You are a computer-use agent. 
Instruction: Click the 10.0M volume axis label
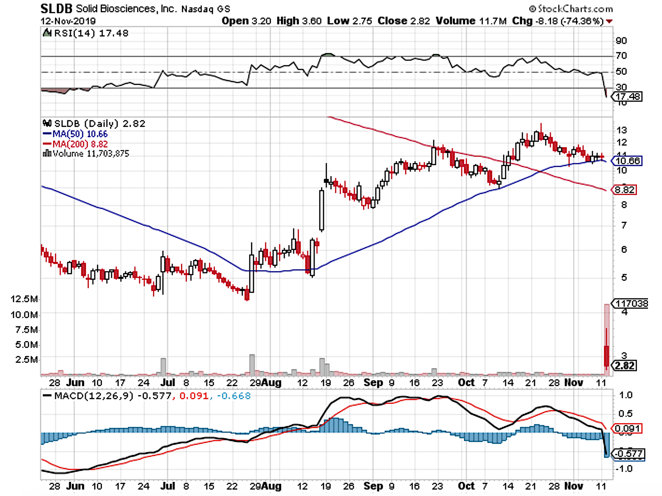(24, 315)
